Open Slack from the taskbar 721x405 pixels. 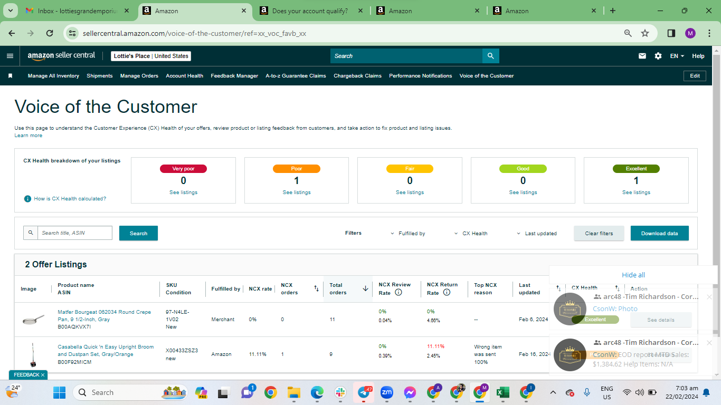[x=340, y=392]
